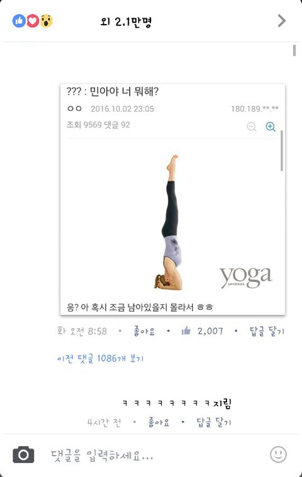Click the zoom-out magnifier in embedded post
The width and height of the screenshot is (302, 477).
coord(252,127)
